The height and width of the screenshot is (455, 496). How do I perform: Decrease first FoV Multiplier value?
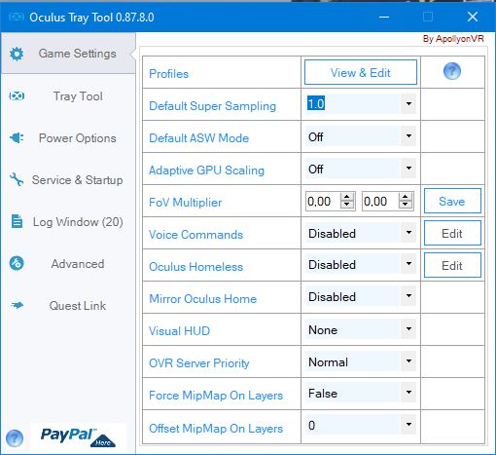[347, 205]
